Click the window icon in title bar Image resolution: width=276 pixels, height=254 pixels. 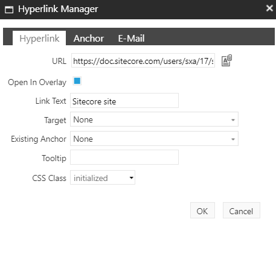(9, 10)
